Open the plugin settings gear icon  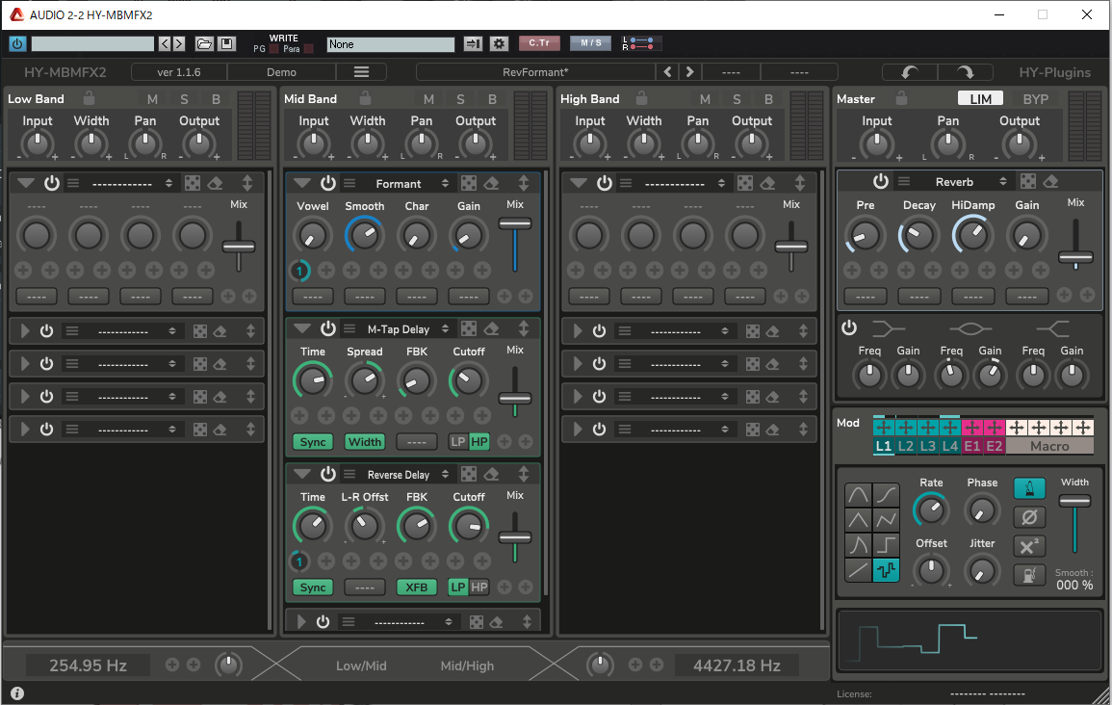(x=499, y=44)
